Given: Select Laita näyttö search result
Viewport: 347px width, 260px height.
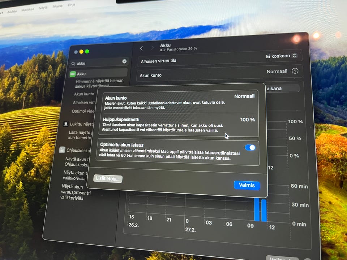Looking at the screenshot, I should 80,135.
